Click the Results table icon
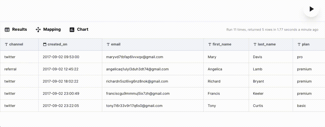325x127 pixels. 7,30
